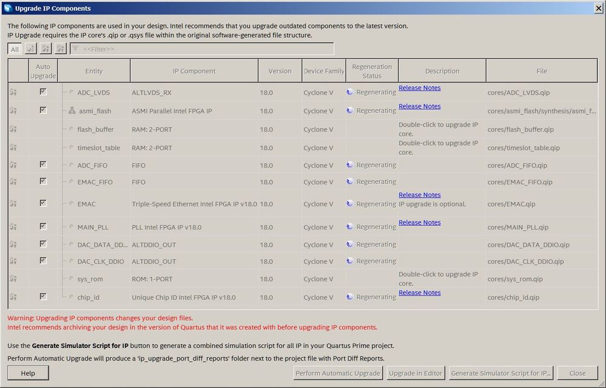This screenshot has height=388, width=606.
Task: Click the upgrade status icon in the EMAC row
Action: pyautogui.click(x=13, y=203)
